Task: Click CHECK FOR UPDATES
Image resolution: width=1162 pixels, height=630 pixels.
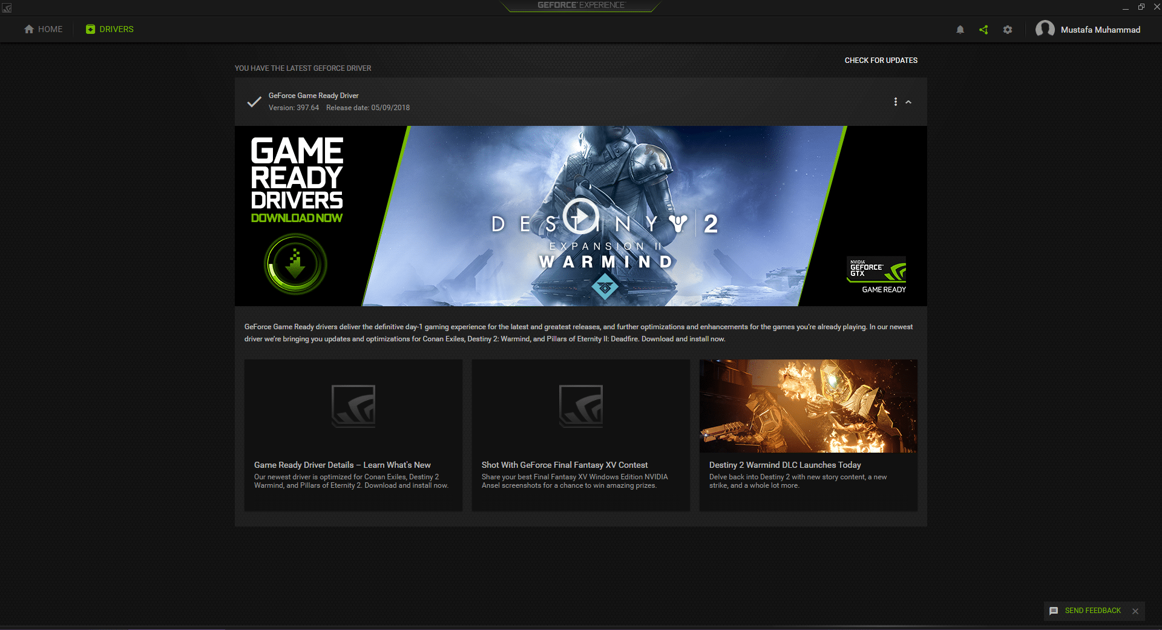Action: (881, 61)
